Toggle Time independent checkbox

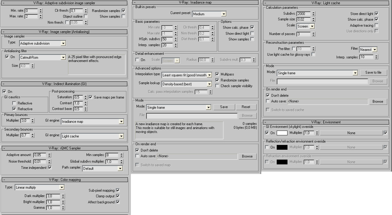[x=50, y=168]
